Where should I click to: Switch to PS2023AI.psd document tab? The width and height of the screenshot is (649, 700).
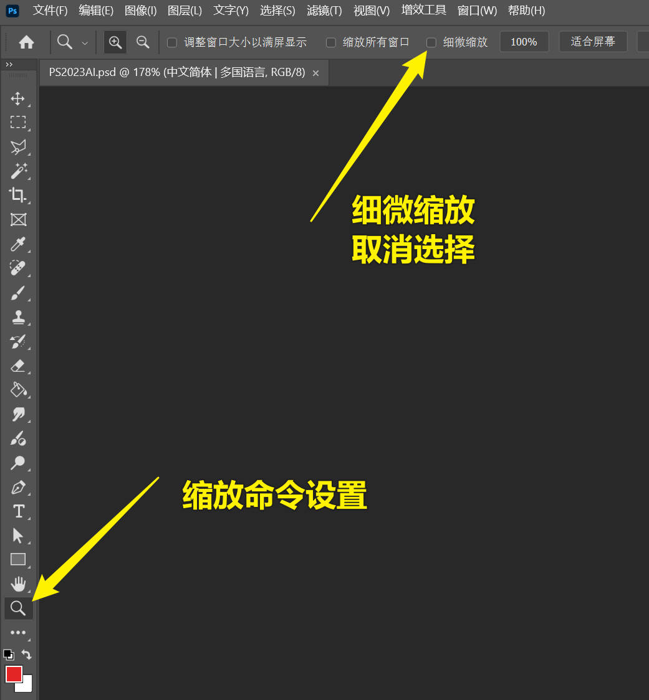click(x=177, y=72)
